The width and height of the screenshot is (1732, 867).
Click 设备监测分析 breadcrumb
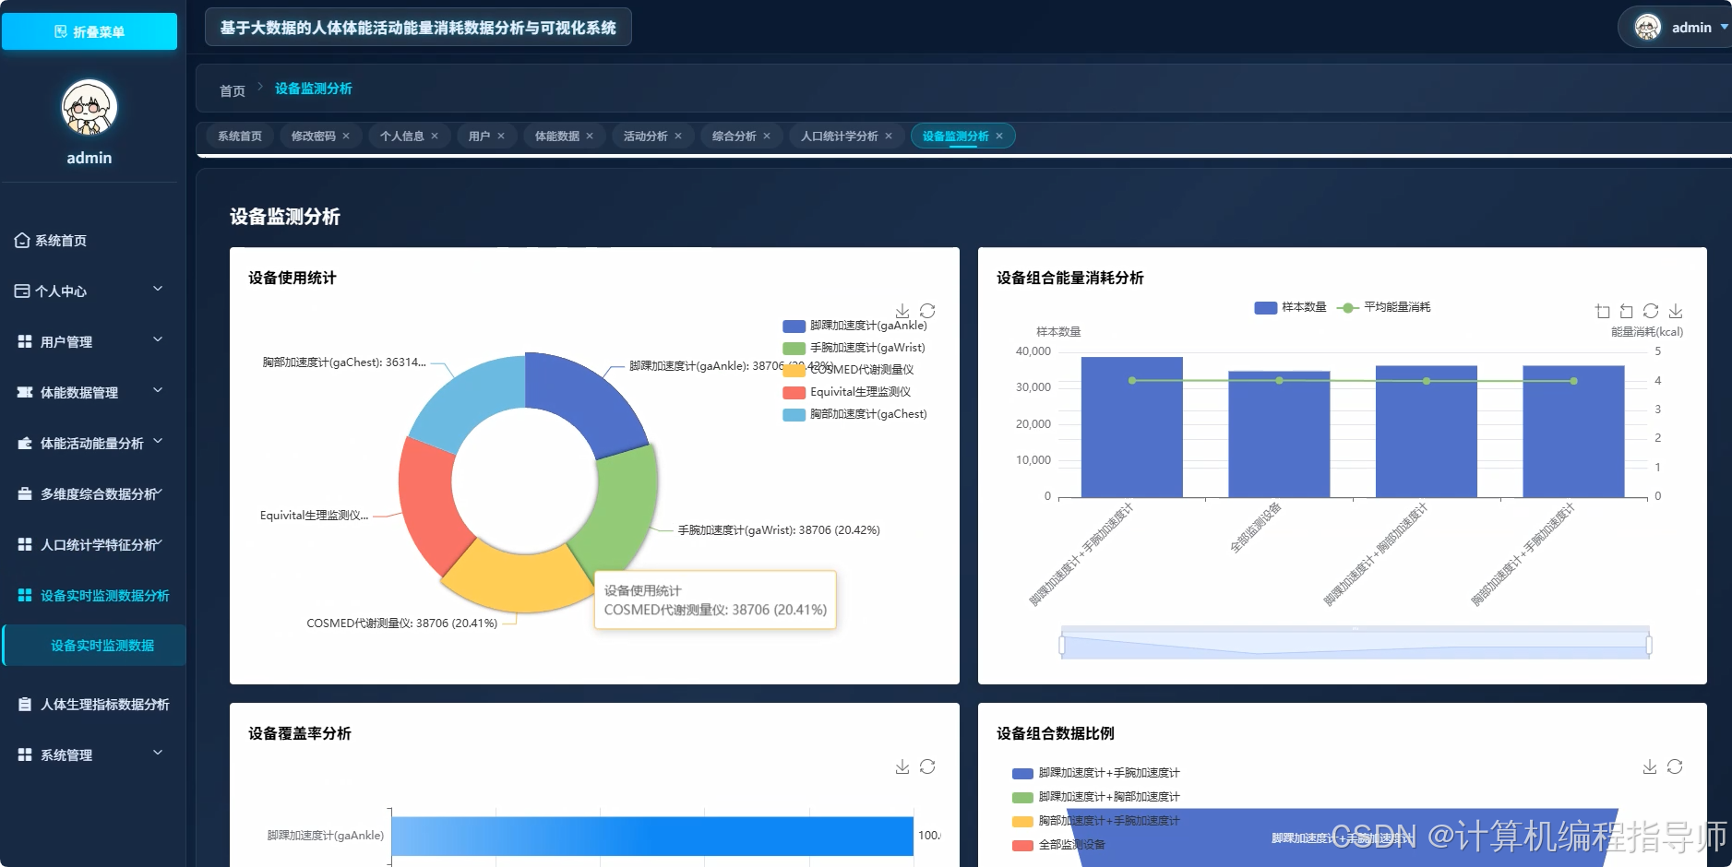pyautogui.click(x=314, y=89)
